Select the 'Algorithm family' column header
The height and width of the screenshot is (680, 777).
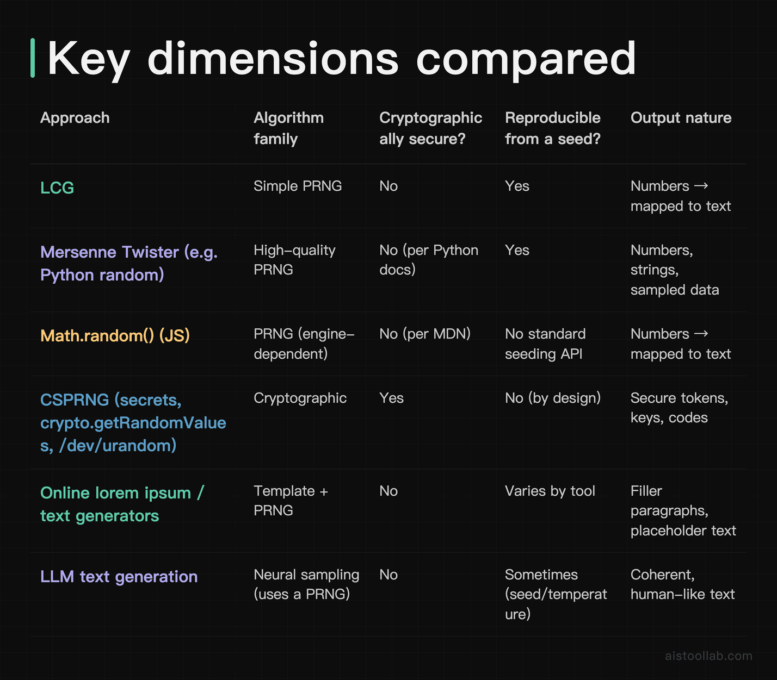coord(289,128)
